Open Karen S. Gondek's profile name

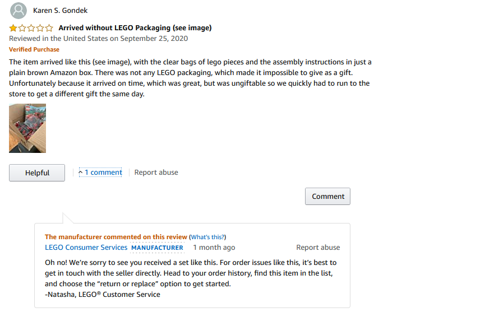click(61, 11)
